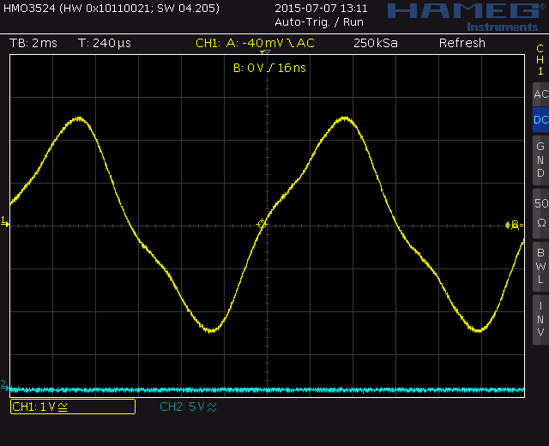Click the Refresh acquisition mode label
This screenshot has width=549, height=446.
(462, 43)
